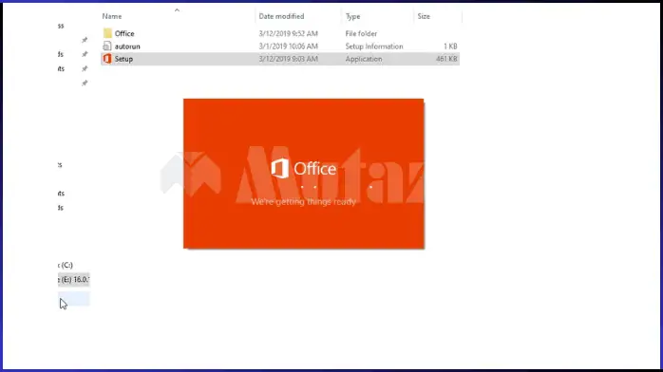Select the autorun file name

[x=127, y=46]
